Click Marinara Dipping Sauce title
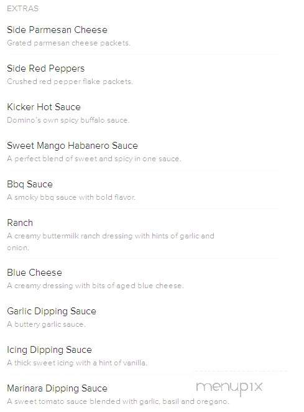 tap(57, 388)
